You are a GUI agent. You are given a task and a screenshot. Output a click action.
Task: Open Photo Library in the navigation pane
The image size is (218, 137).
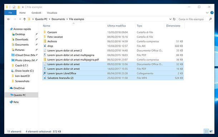[25, 60]
